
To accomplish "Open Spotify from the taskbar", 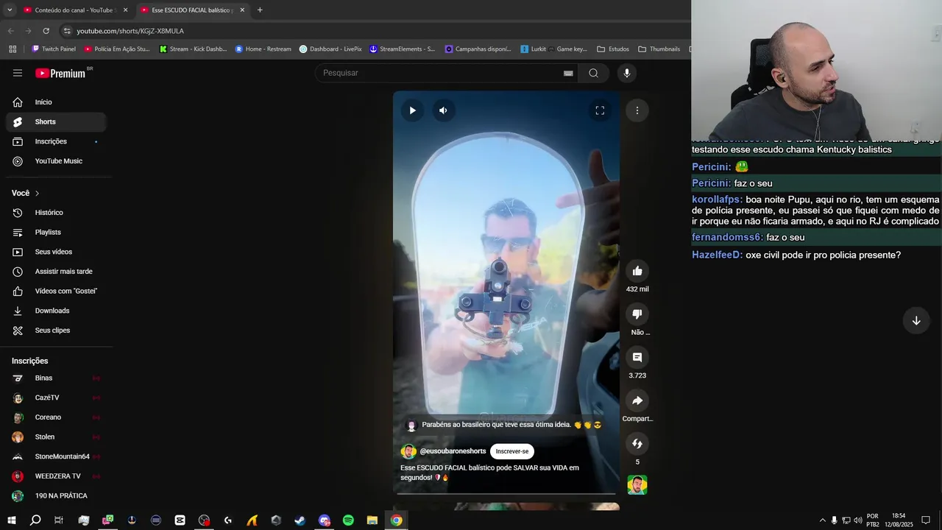I will coord(348,520).
